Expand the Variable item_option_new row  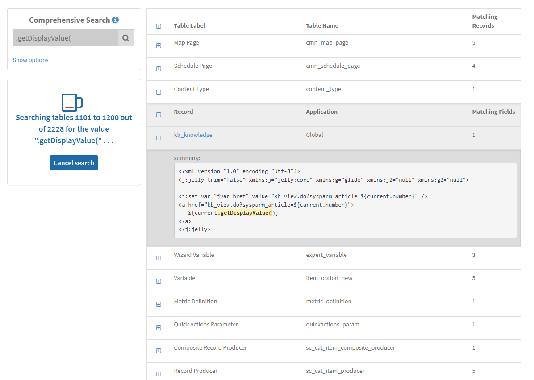159,281
